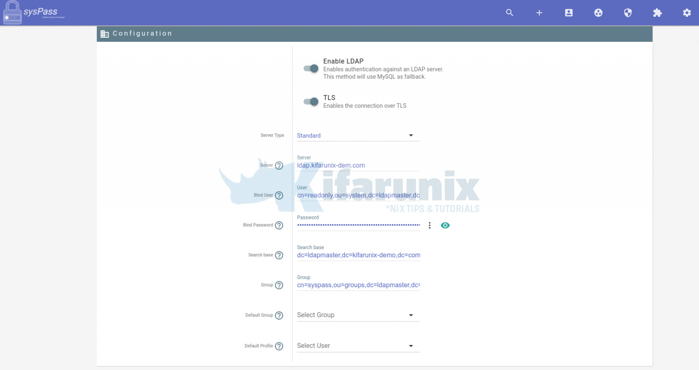Click the sysPass padlock logo
This screenshot has height=370, width=699.
click(x=12, y=12)
